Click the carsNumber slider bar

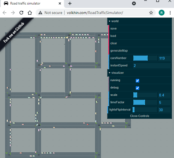[145, 58]
